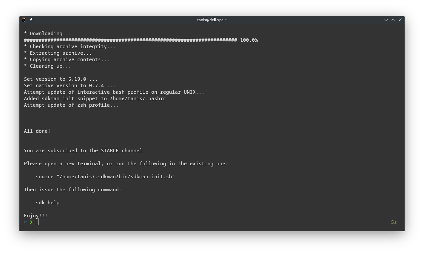This screenshot has height=254, width=424.
Task: Click the 100.0% progress percentage
Action: pos(249,40)
